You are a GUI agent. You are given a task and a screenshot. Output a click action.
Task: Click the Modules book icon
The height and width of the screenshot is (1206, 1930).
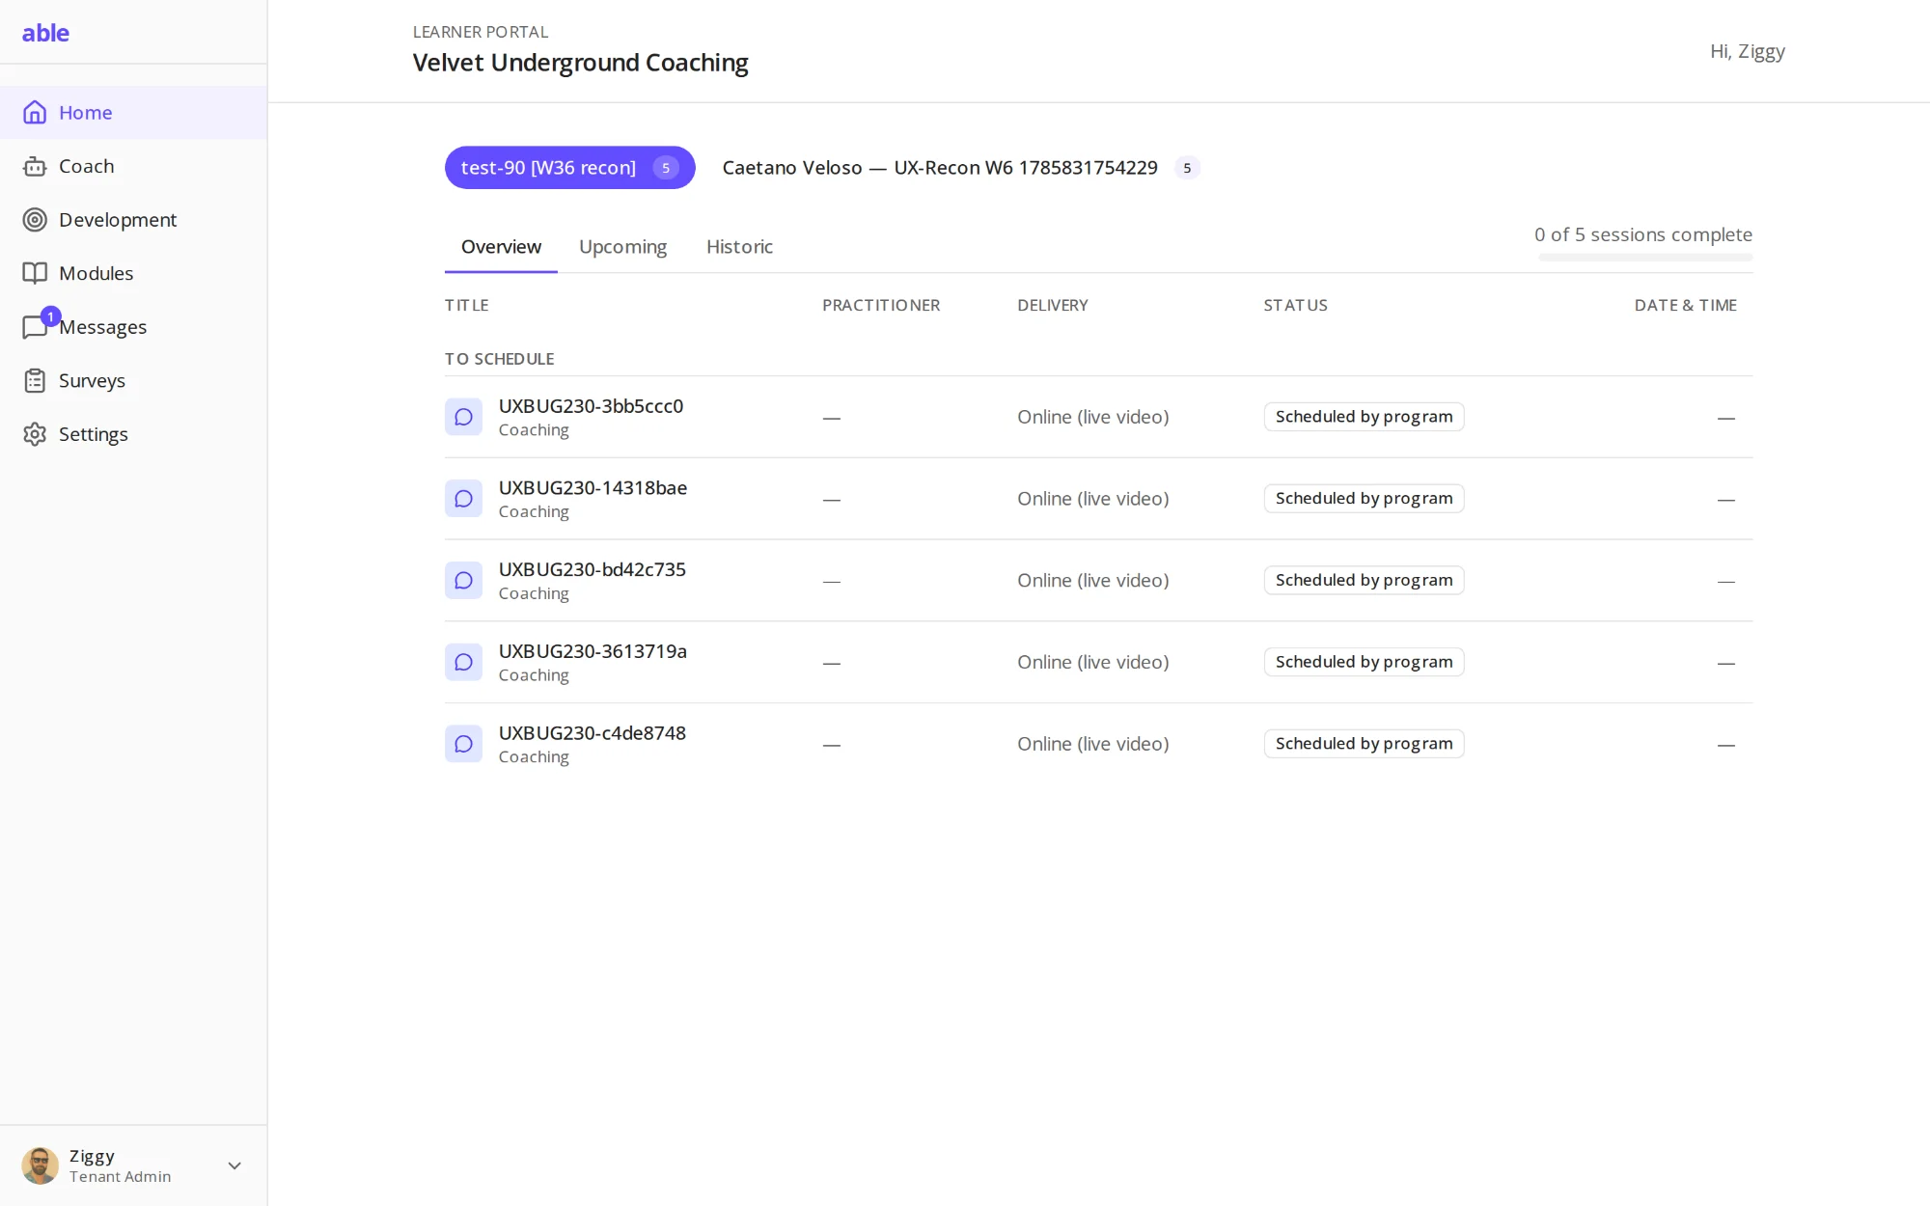pos(35,273)
